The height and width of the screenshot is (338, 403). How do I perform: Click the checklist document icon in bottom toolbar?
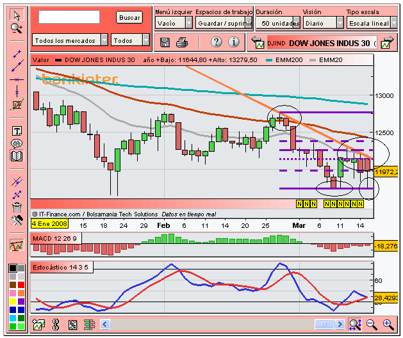73,325
